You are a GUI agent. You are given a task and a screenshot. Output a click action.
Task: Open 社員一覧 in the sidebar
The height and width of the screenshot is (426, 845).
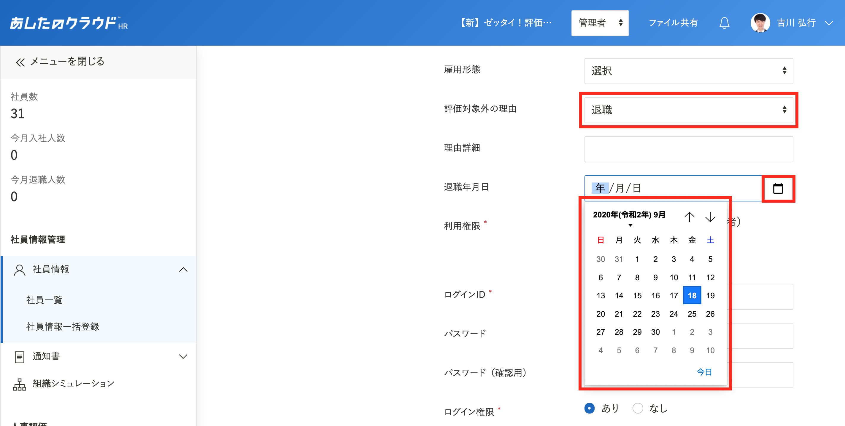point(44,300)
